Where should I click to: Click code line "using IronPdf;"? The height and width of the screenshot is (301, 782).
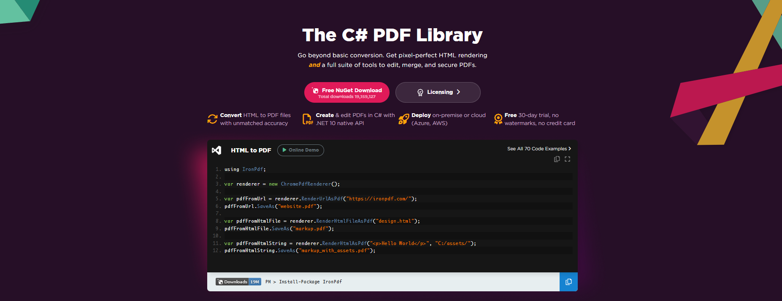click(245, 169)
